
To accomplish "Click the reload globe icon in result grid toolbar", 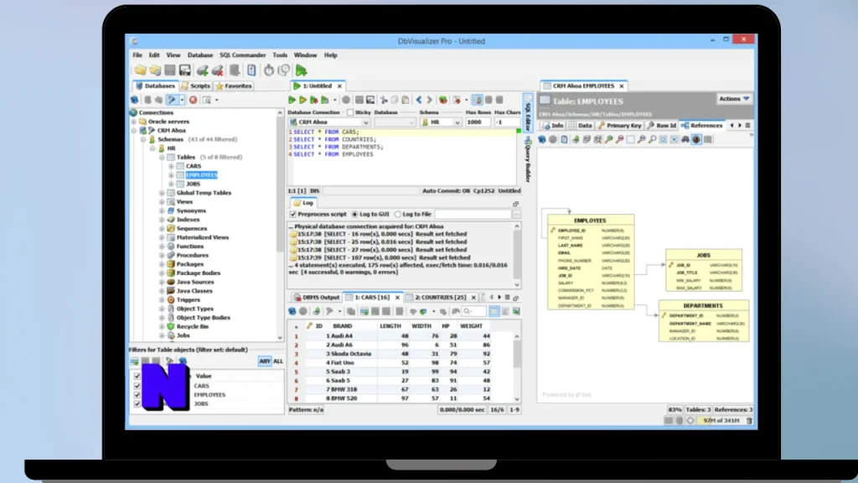I will click(x=292, y=312).
